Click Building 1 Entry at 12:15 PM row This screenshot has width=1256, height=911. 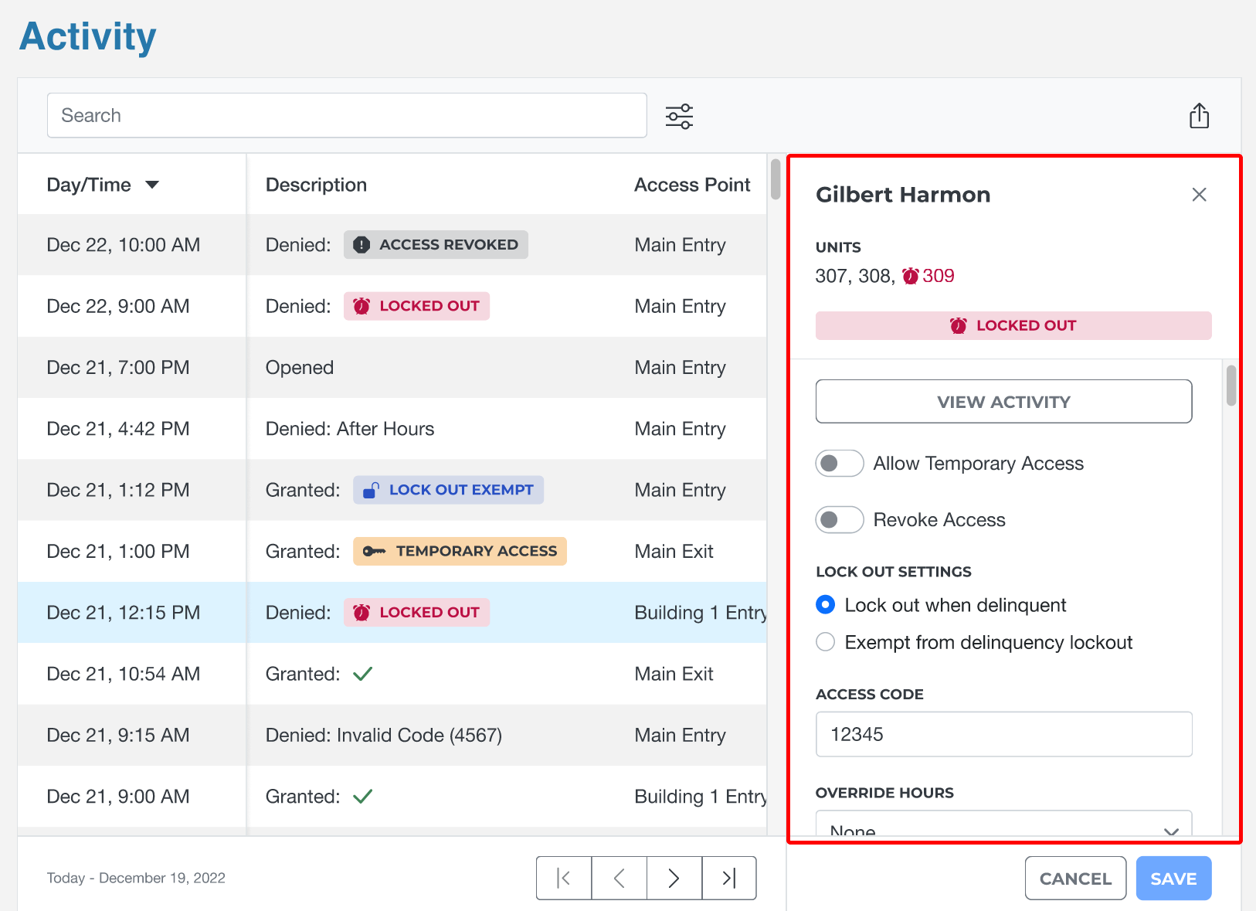701,613
